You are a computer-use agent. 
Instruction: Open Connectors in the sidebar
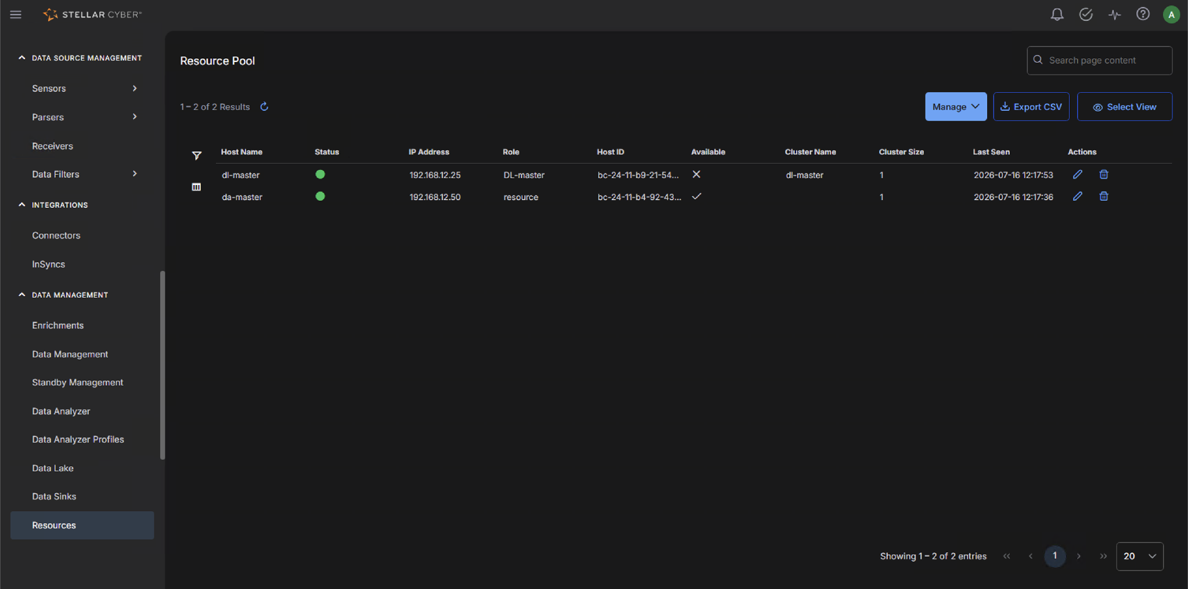[56, 236]
